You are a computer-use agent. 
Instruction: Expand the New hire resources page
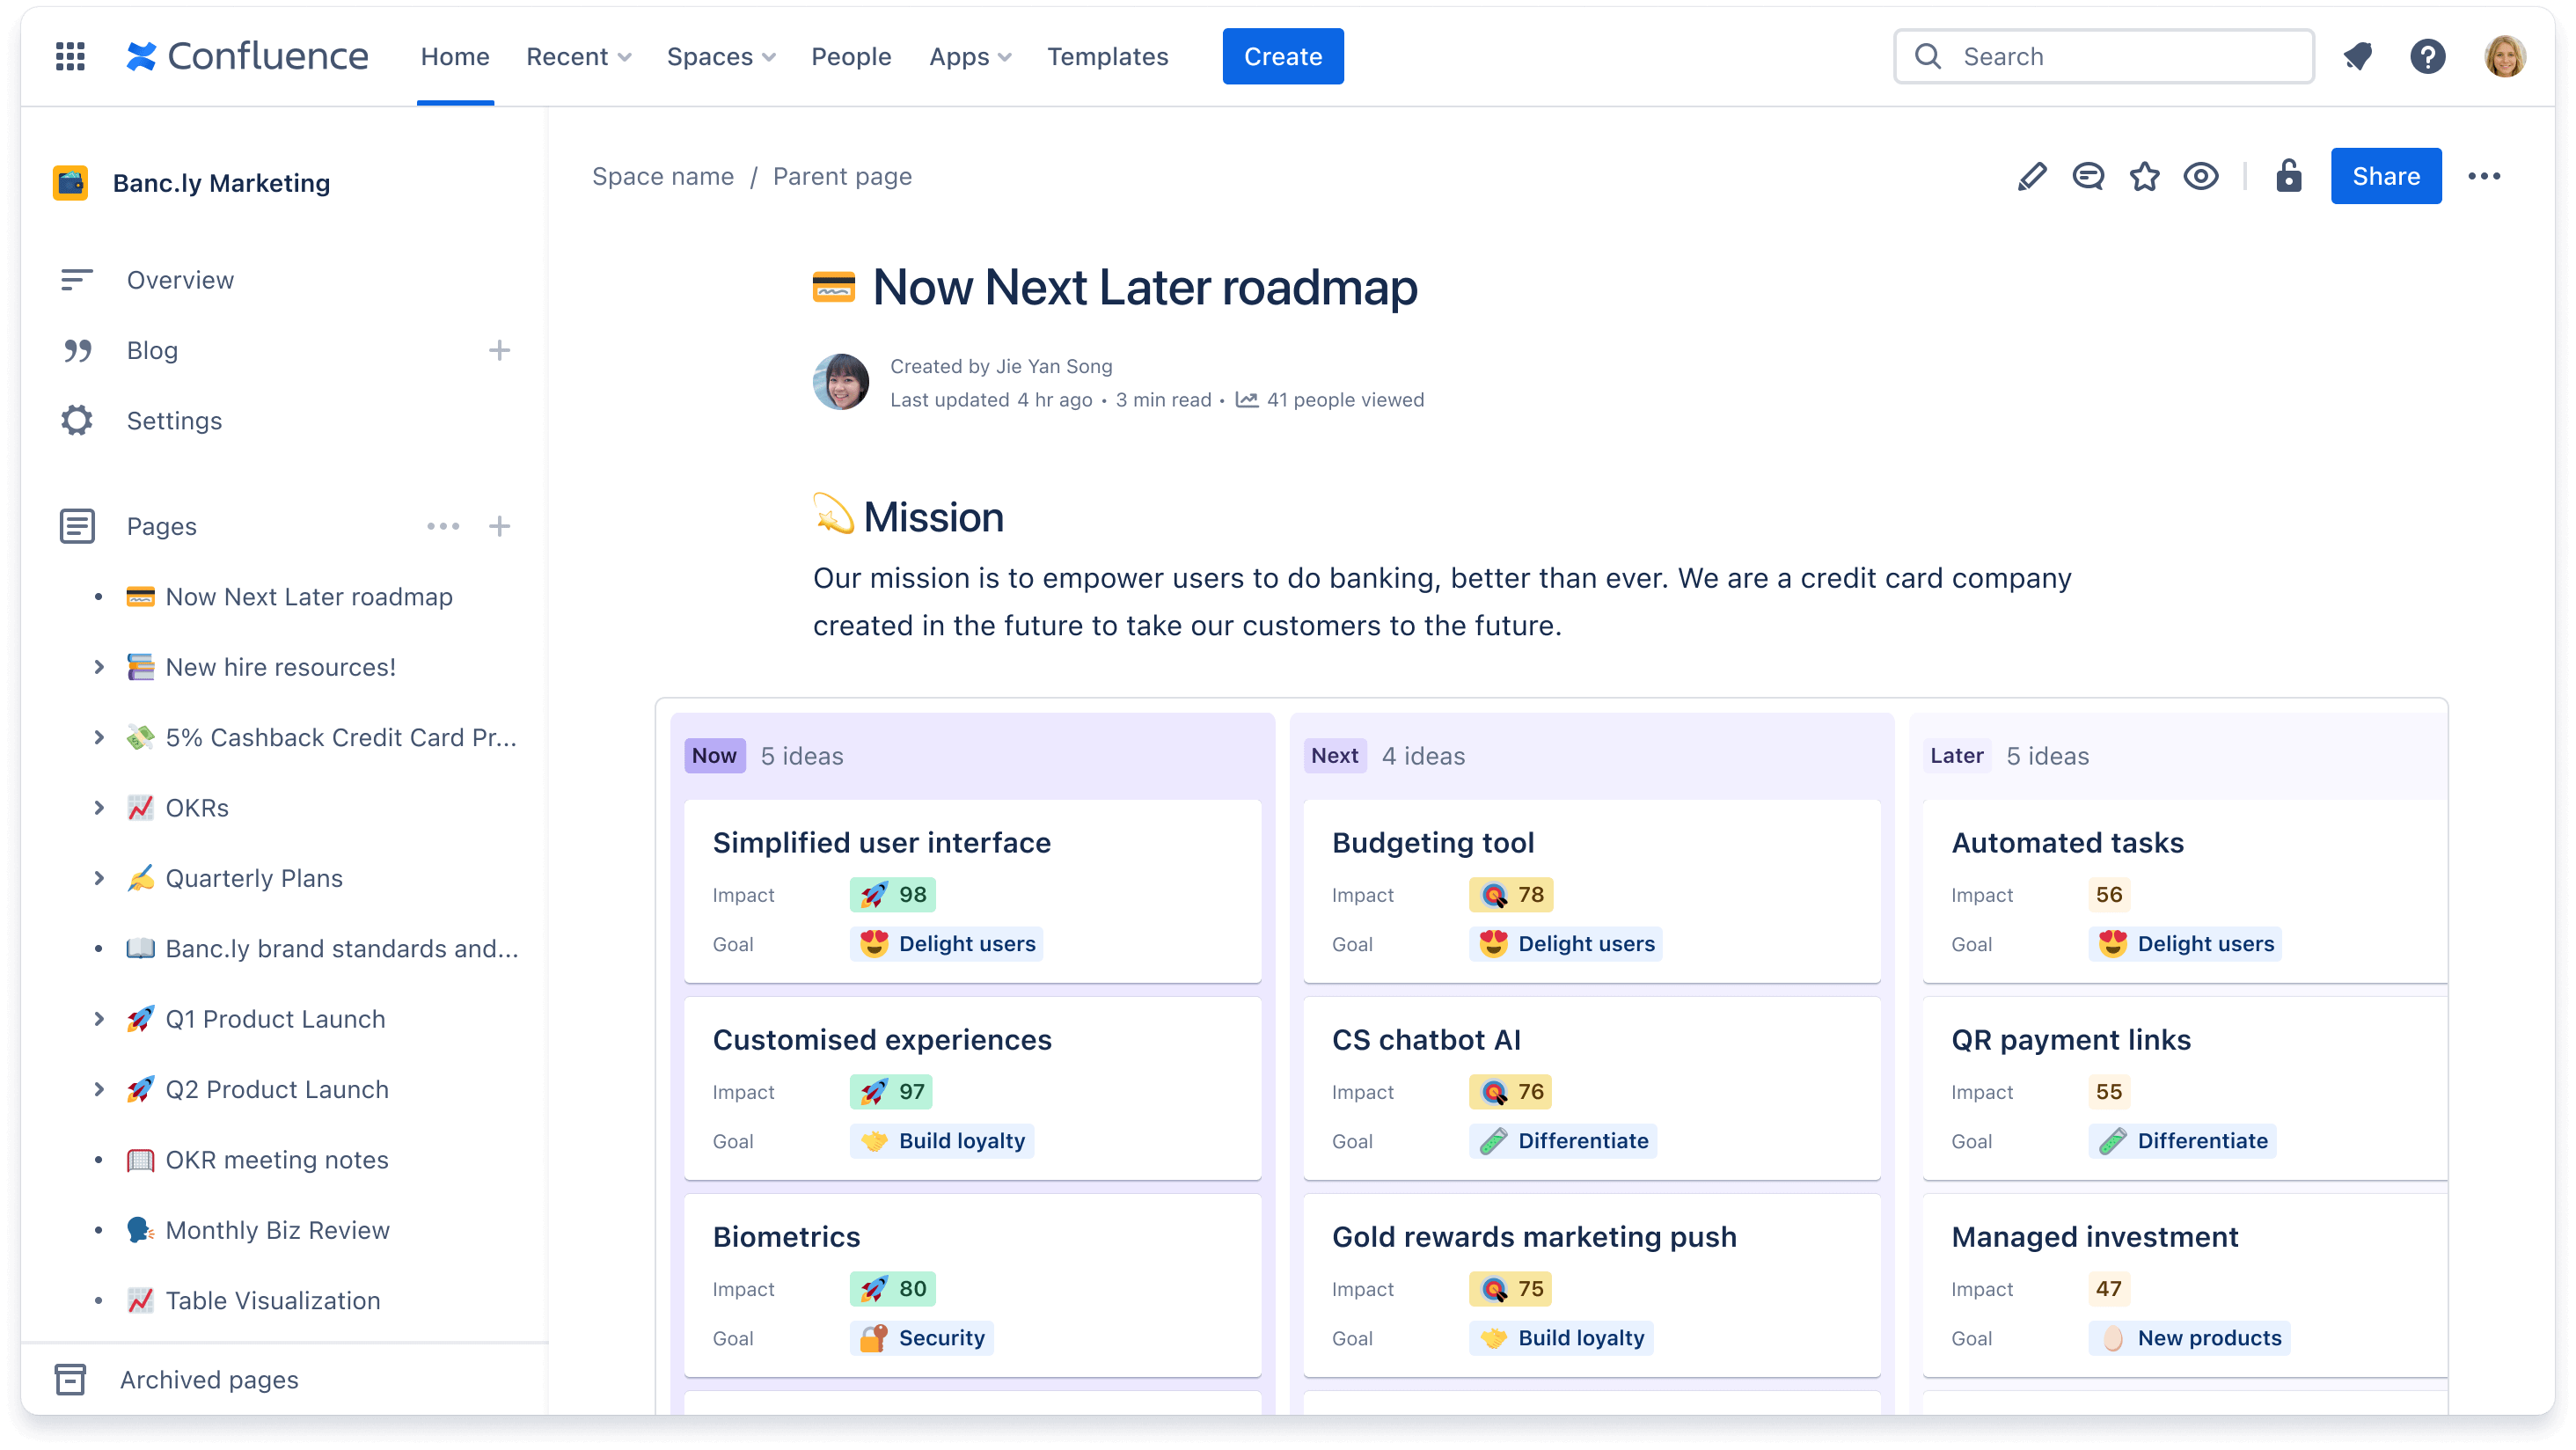[98, 668]
